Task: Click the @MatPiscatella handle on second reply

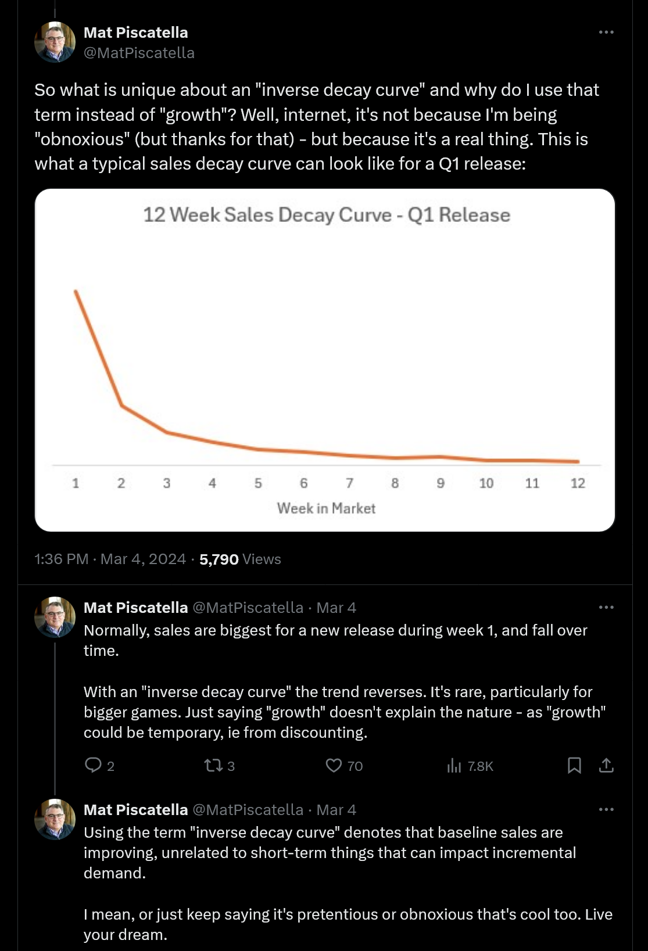Action: pos(248,810)
